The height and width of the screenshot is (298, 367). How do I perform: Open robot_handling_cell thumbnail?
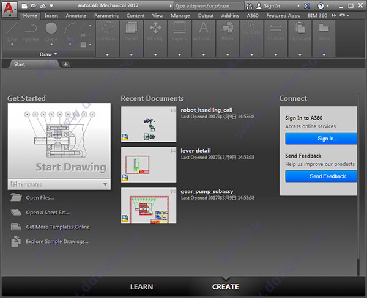point(149,124)
